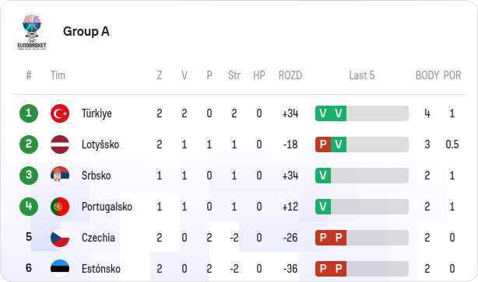The image size is (478, 282).
Task: Click Srbsko's green V result badge
Action: coord(323,176)
